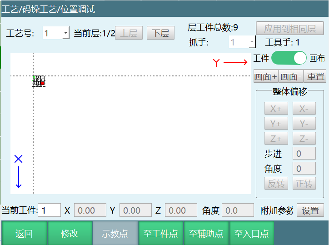Click the X+ offset button
Viewport: 329px width, 245px height.
(276, 109)
